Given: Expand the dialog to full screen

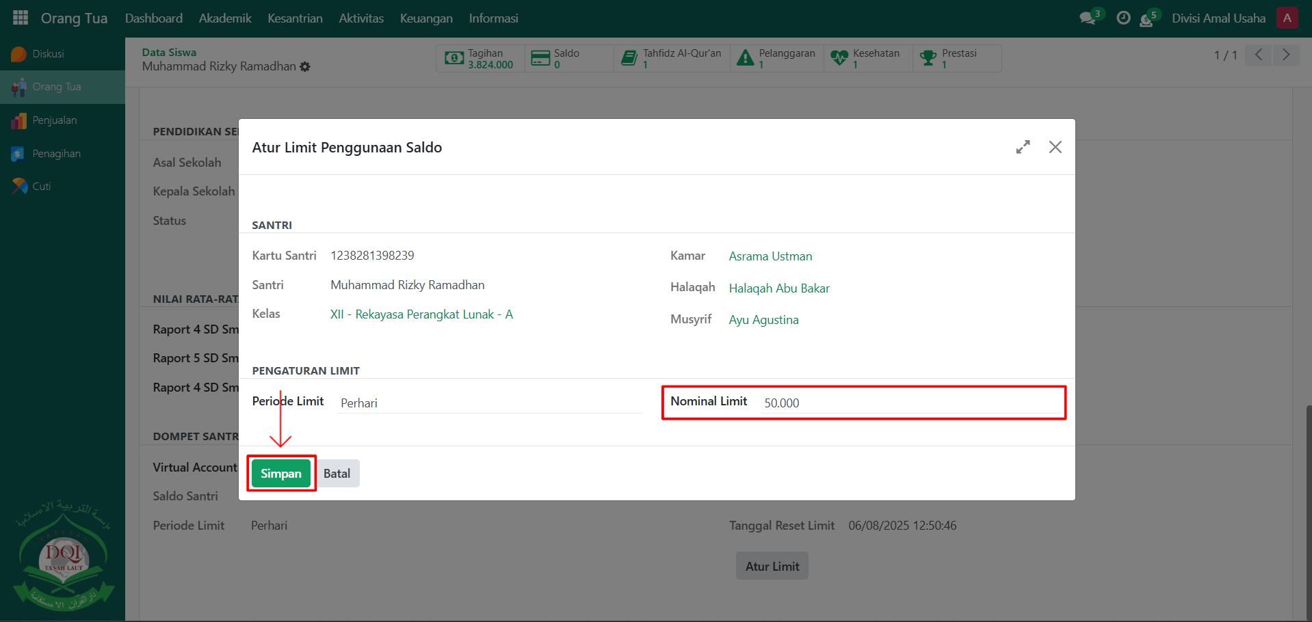Looking at the screenshot, I should 1023,147.
